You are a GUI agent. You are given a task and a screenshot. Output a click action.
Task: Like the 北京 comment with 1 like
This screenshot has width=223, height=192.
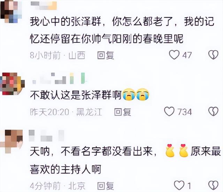[x=179, y=185]
